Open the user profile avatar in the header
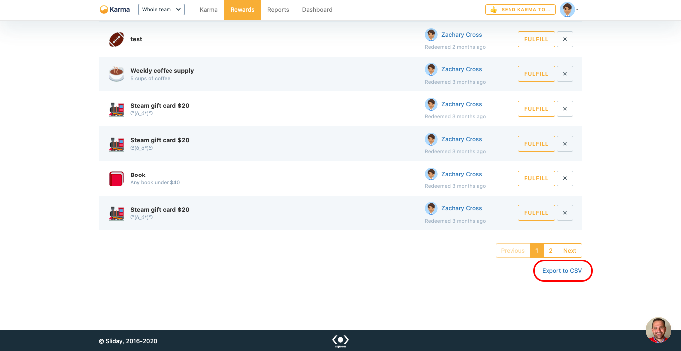 (x=567, y=9)
